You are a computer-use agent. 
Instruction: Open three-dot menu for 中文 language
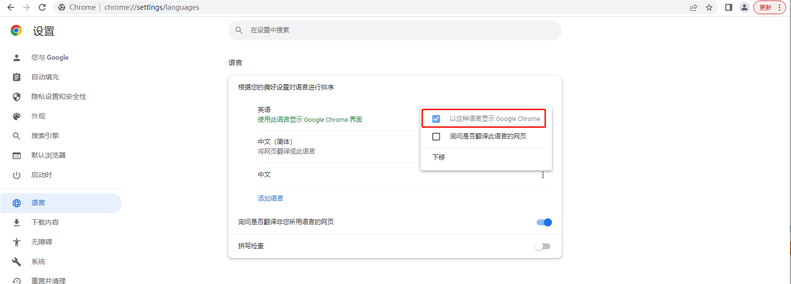coord(543,175)
